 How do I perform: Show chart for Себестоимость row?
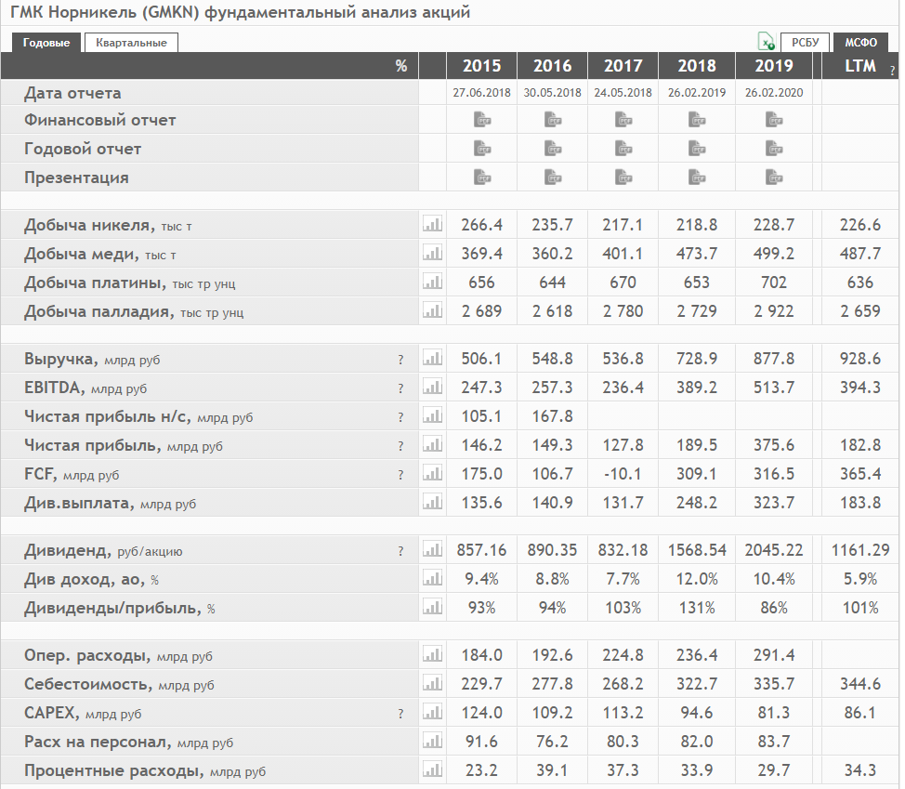tap(432, 683)
